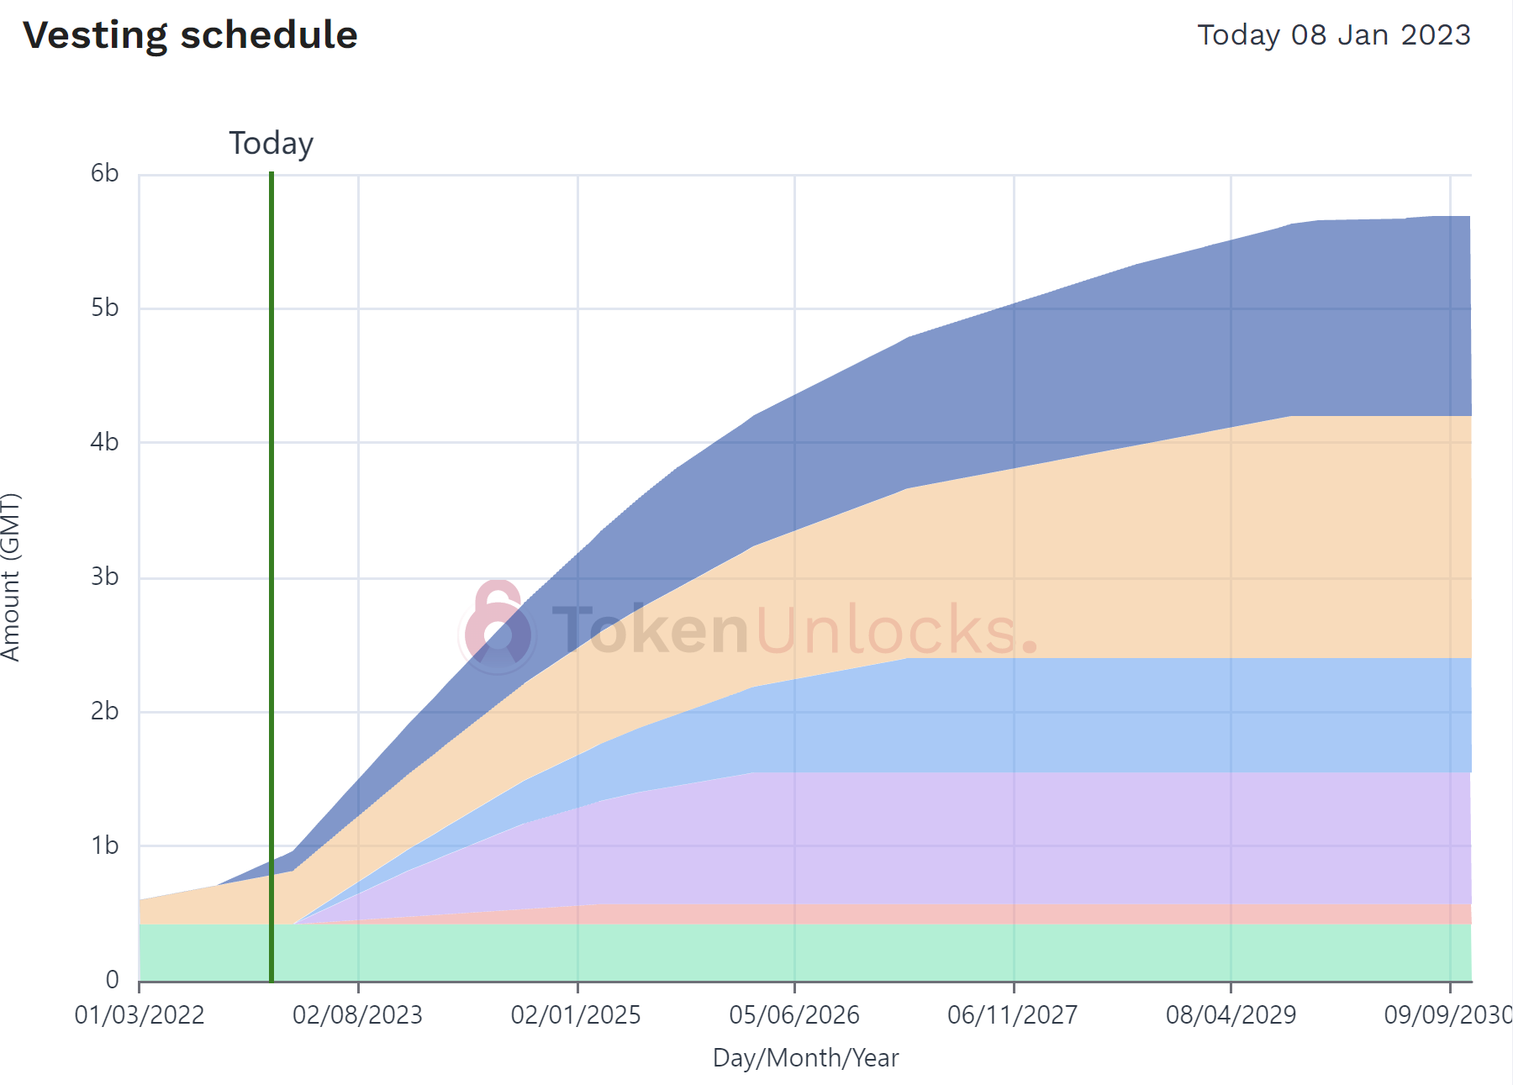Viewport: 1513px width, 1085px height.
Task: Click the TokenUnlocks watermark text
Action: [x=795, y=629]
